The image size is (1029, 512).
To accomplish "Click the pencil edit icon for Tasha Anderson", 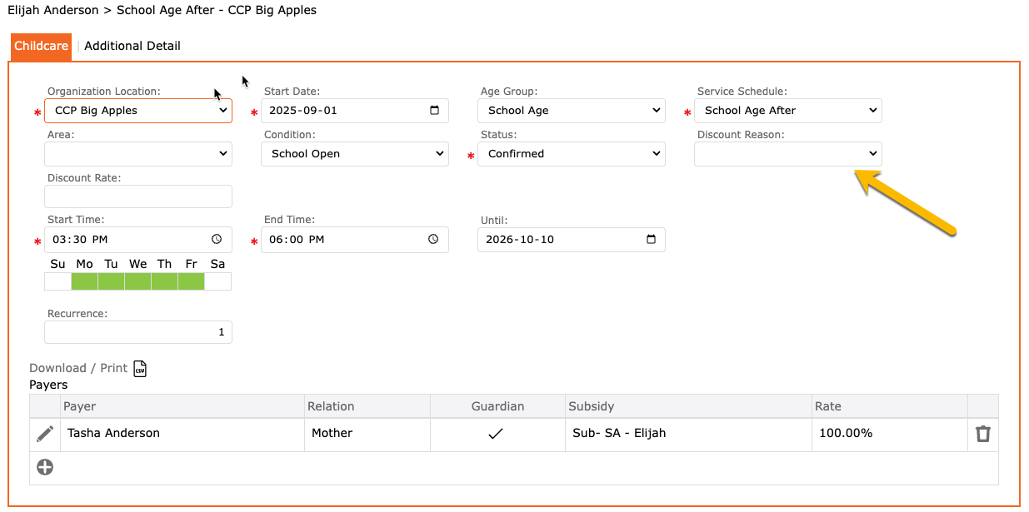I will 45,434.
